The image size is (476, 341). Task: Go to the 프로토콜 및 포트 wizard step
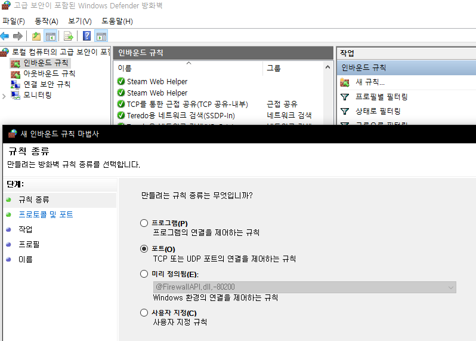tap(46, 214)
